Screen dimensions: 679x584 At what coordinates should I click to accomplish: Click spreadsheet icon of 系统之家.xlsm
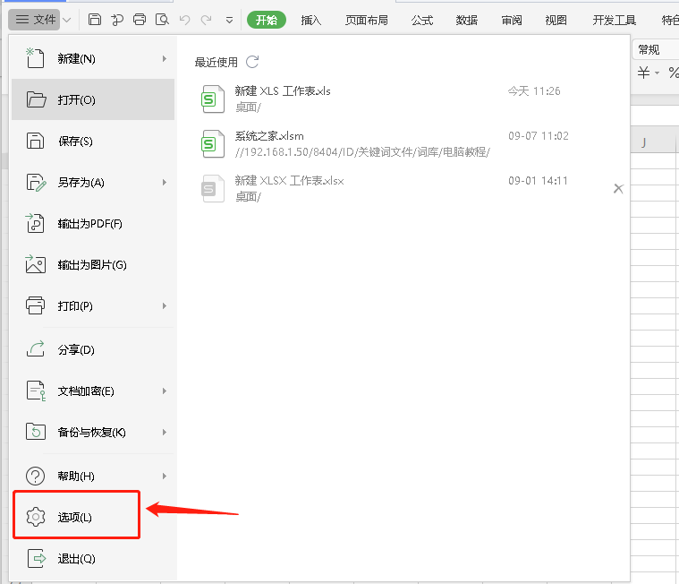213,144
